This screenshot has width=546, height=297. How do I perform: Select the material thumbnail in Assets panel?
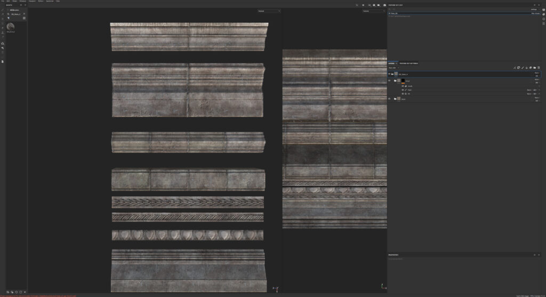click(x=11, y=27)
